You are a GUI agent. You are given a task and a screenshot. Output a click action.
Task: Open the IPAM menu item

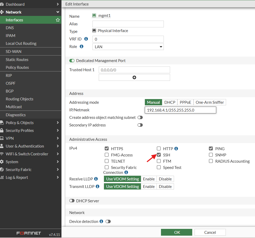pyautogui.click(x=30, y=35)
